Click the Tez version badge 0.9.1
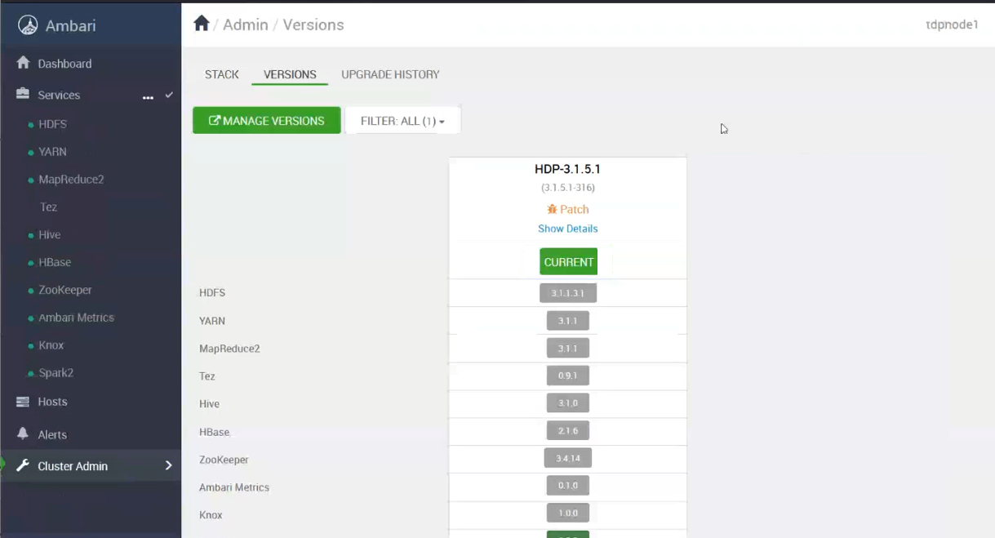 point(568,376)
